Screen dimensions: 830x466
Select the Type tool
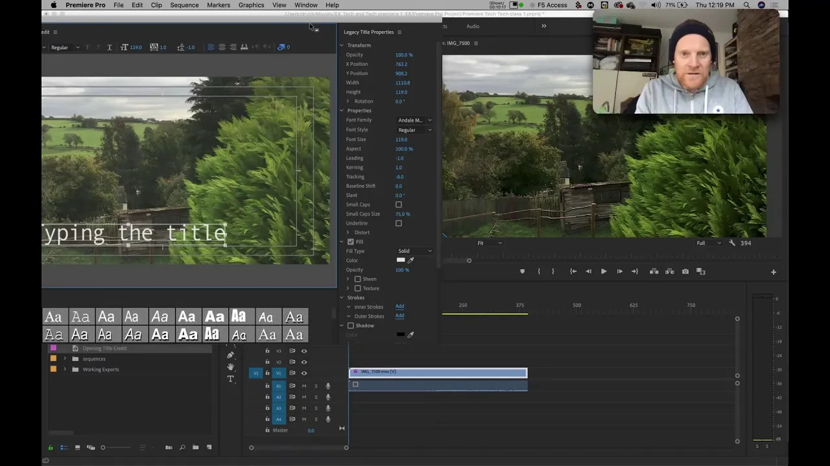pyautogui.click(x=230, y=379)
